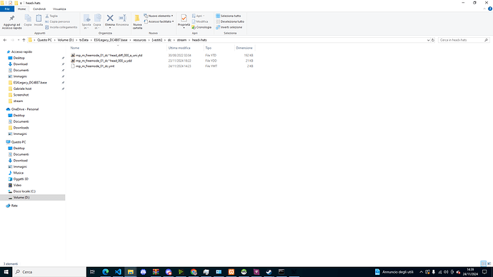Pin folder with Aggiungi ad Accesso rapido
This screenshot has width=493, height=277.
[12, 22]
